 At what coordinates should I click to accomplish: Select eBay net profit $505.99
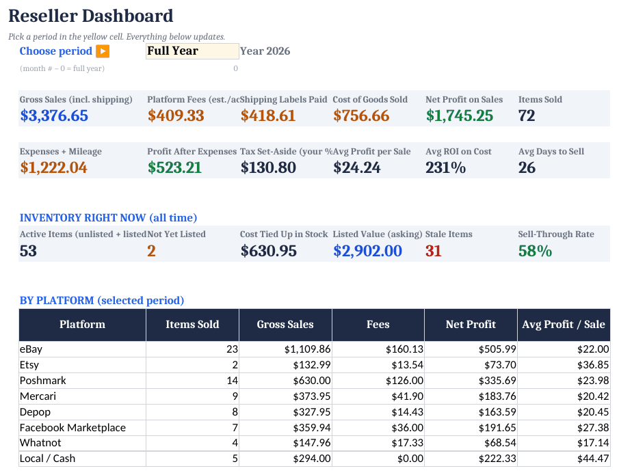pyautogui.click(x=471, y=349)
